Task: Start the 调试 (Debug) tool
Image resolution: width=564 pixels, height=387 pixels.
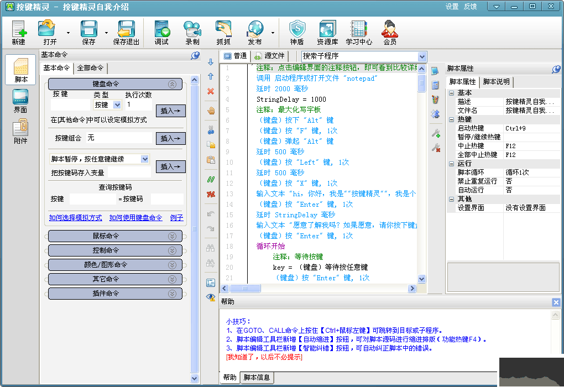Action: point(161,32)
